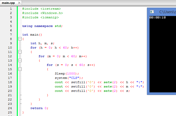Click the int h, m, s declaration

click(x=42, y=43)
